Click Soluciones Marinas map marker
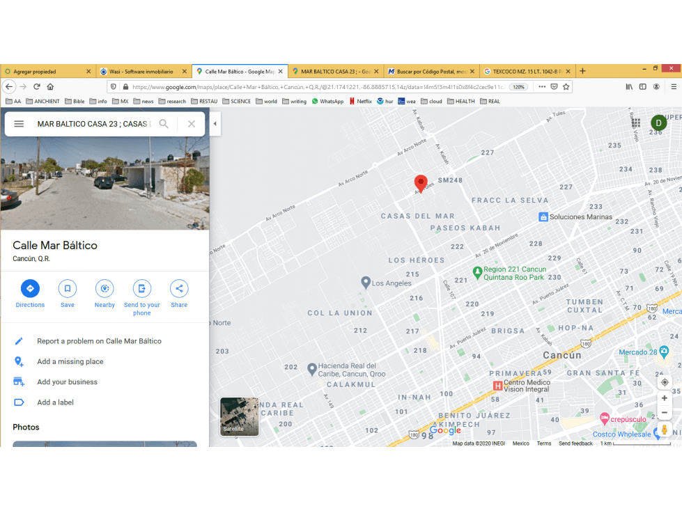This screenshot has width=682, height=511. [543, 217]
